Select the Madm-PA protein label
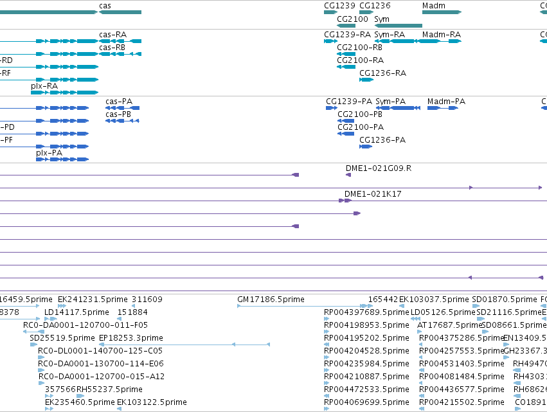 pyautogui.click(x=446, y=102)
